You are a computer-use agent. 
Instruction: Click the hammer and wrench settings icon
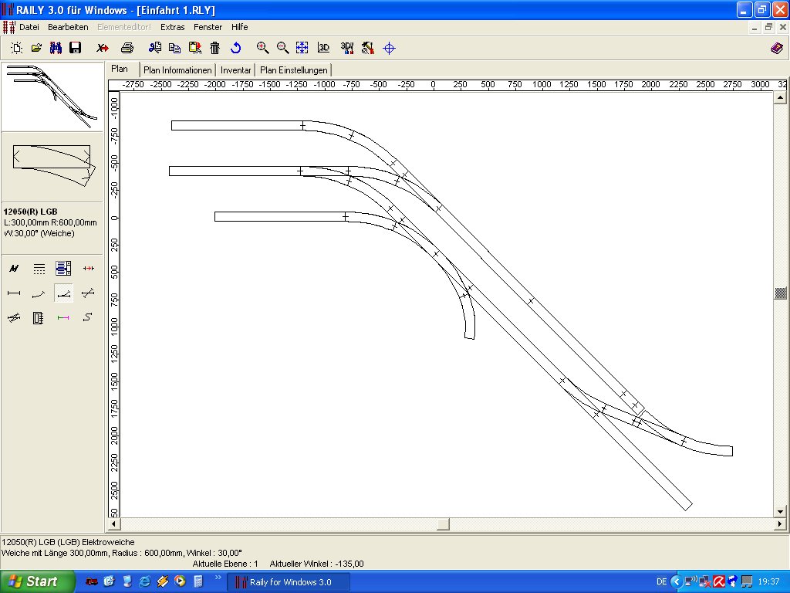tap(368, 48)
